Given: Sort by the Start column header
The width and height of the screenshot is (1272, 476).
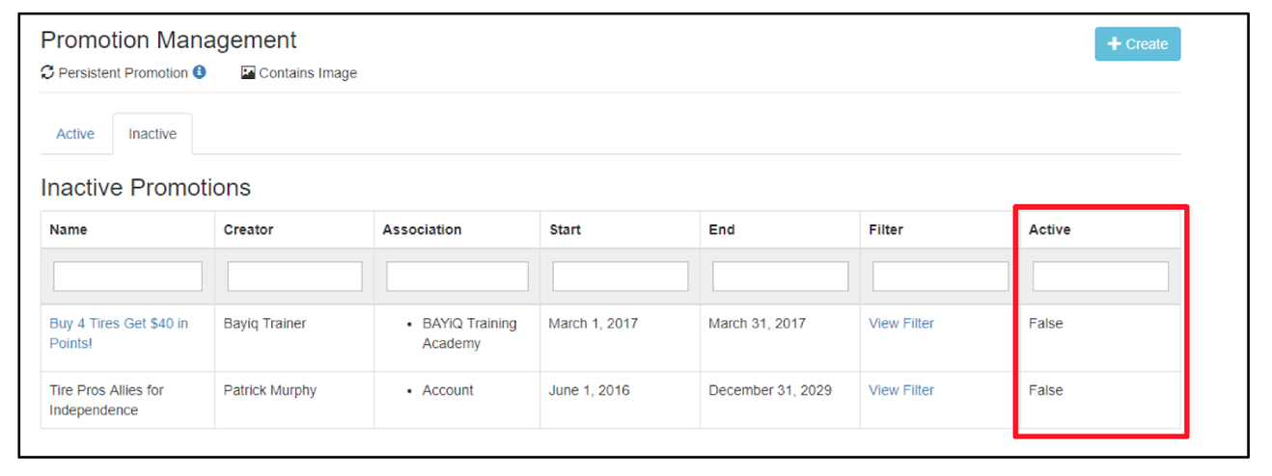Looking at the screenshot, I should (566, 229).
